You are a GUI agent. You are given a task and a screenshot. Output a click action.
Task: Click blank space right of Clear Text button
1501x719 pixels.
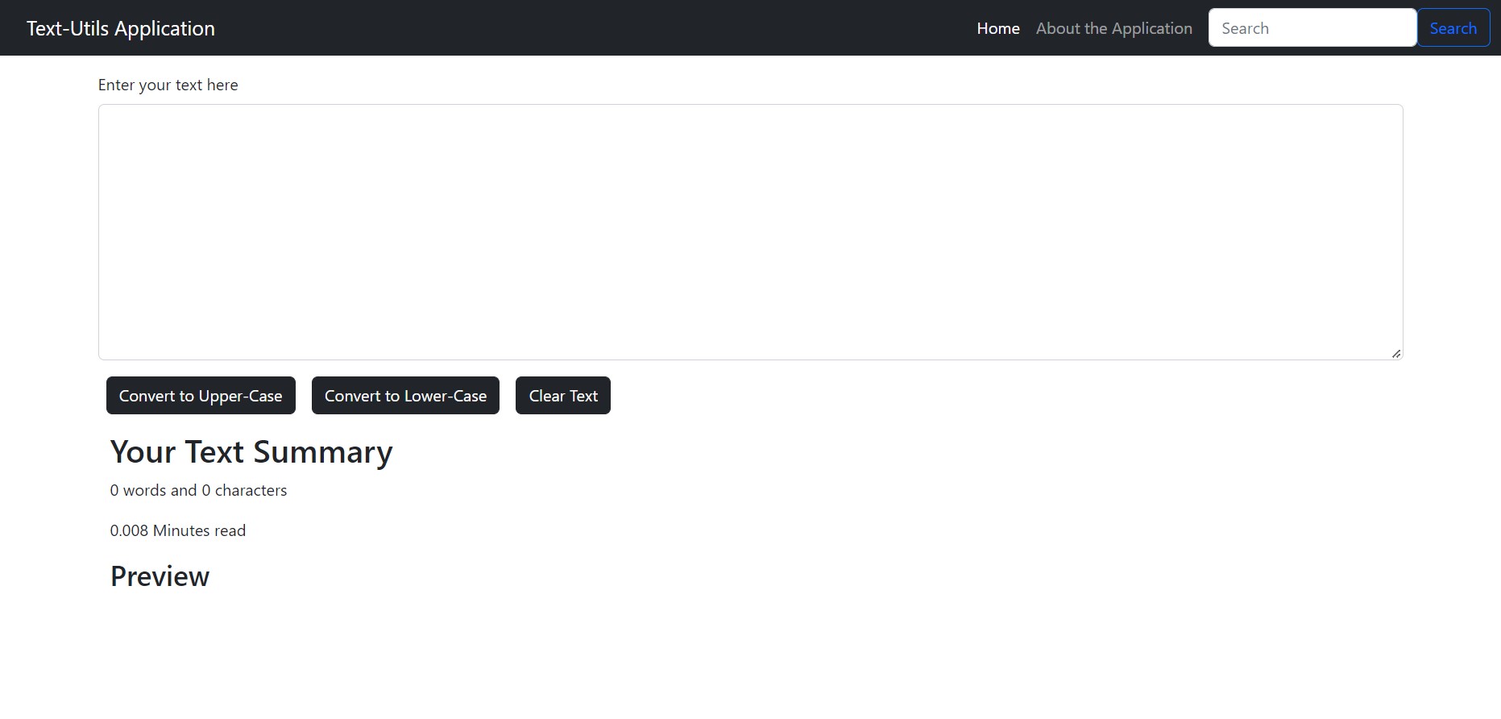tap(967, 396)
